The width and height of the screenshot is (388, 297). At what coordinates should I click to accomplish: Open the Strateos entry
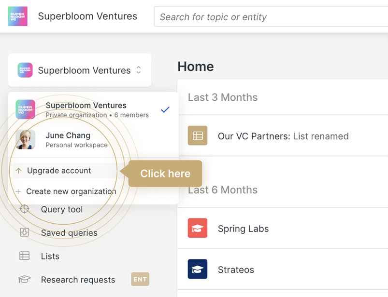[236, 270]
